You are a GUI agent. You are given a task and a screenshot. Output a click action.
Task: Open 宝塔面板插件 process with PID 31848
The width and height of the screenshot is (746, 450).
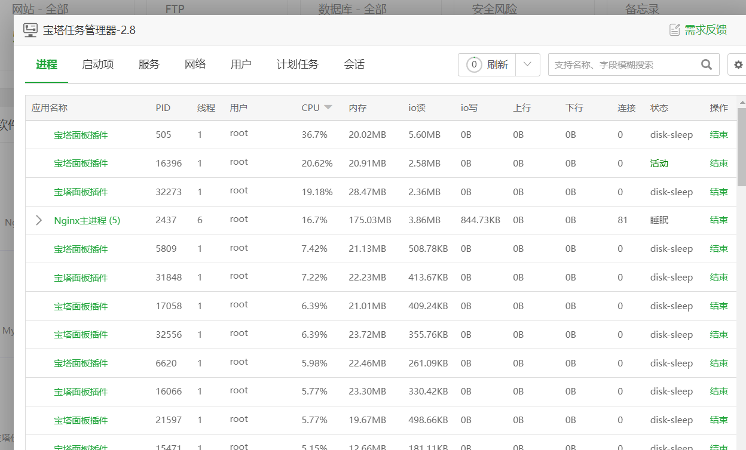[81, 278]
